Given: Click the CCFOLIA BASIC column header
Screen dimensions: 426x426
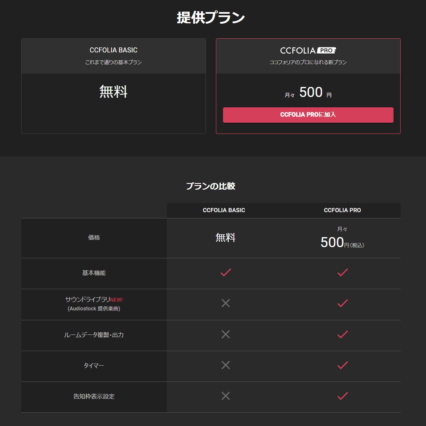Looking at the screenshot, I should coord(224,210).
